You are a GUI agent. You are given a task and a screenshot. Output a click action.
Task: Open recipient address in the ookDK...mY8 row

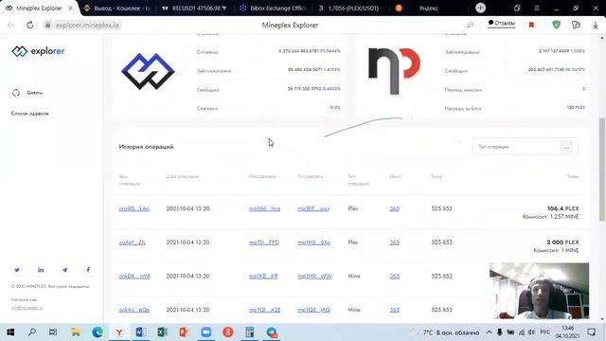click(x=314, y=276)
